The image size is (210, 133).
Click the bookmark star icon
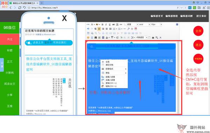(29, 8)
